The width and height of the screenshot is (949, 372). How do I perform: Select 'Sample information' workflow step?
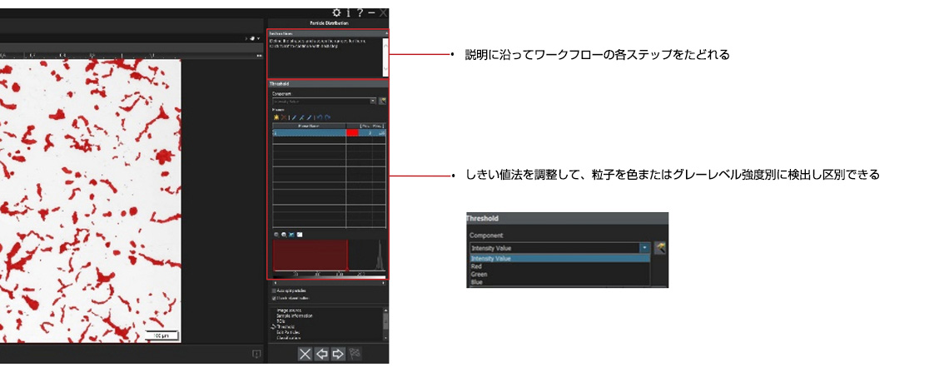[294, 315]
